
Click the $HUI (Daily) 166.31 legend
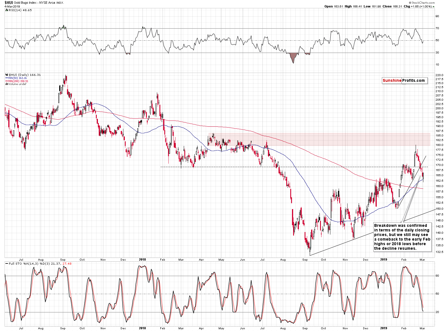click(25, 75)
